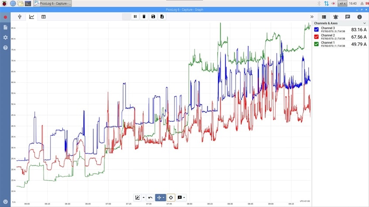Show capture information panel
This screenshot has width=369, height=207.
[x=359, y=17]
